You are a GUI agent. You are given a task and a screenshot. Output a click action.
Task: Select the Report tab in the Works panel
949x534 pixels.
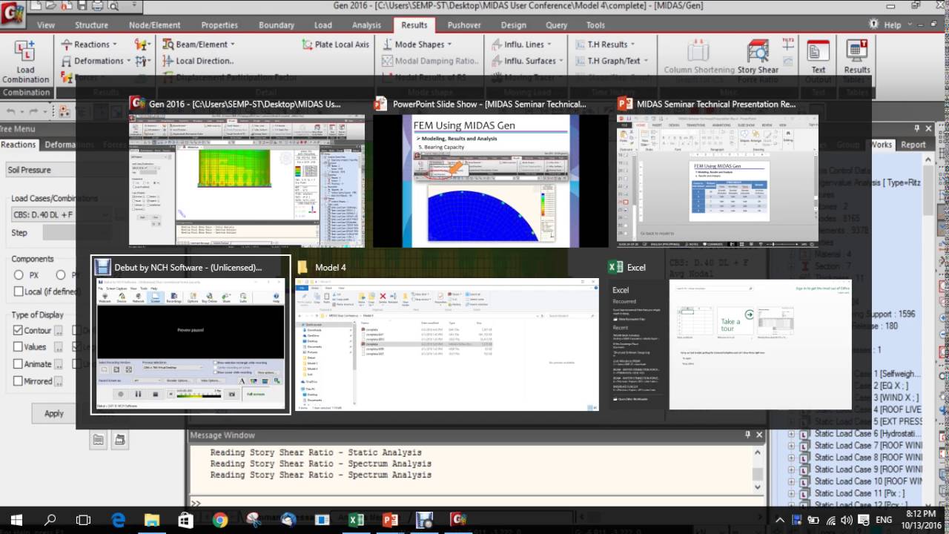[x=913, y=145]
